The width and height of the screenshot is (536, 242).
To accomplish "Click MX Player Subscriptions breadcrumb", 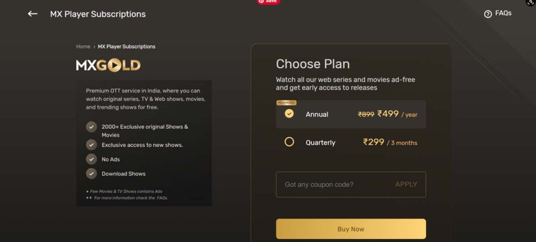I will tap(127, 47).
